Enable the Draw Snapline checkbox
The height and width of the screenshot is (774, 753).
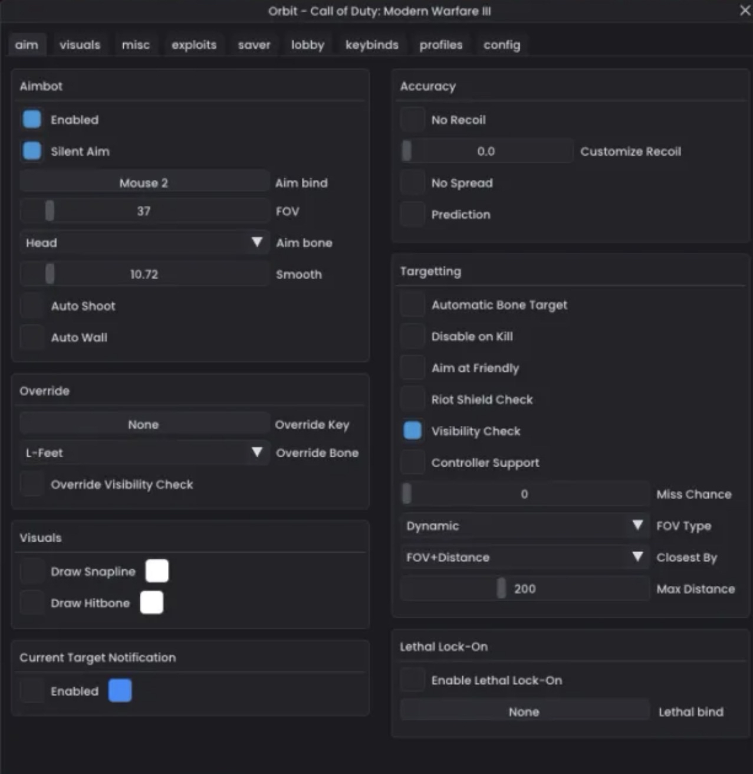[32, 571]
